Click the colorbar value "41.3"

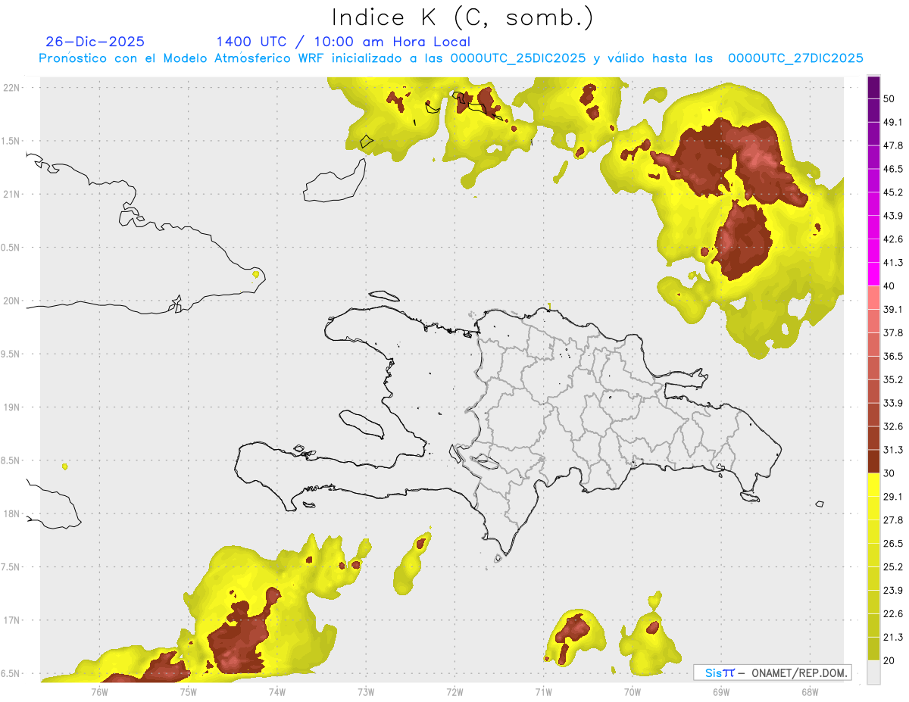click(x=893, y=263)
